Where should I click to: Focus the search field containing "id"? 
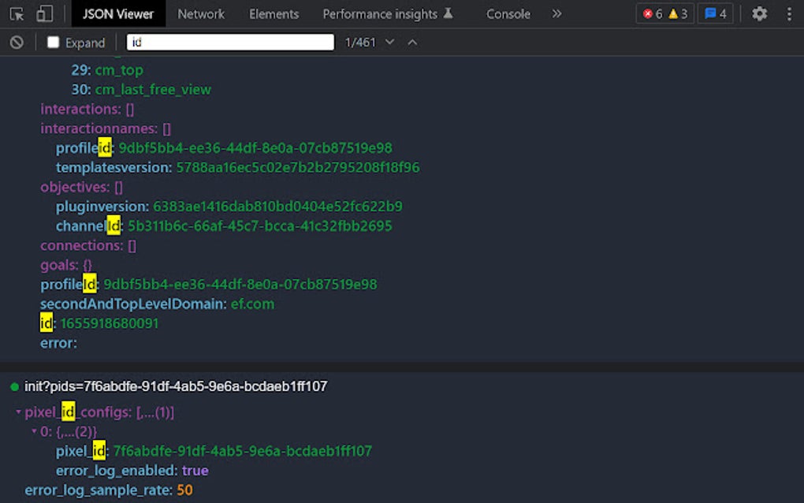click(230, 43)
